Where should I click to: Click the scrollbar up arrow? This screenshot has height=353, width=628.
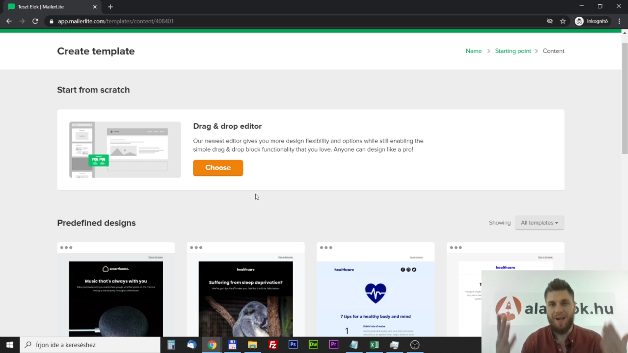click(x=625, y=33)
